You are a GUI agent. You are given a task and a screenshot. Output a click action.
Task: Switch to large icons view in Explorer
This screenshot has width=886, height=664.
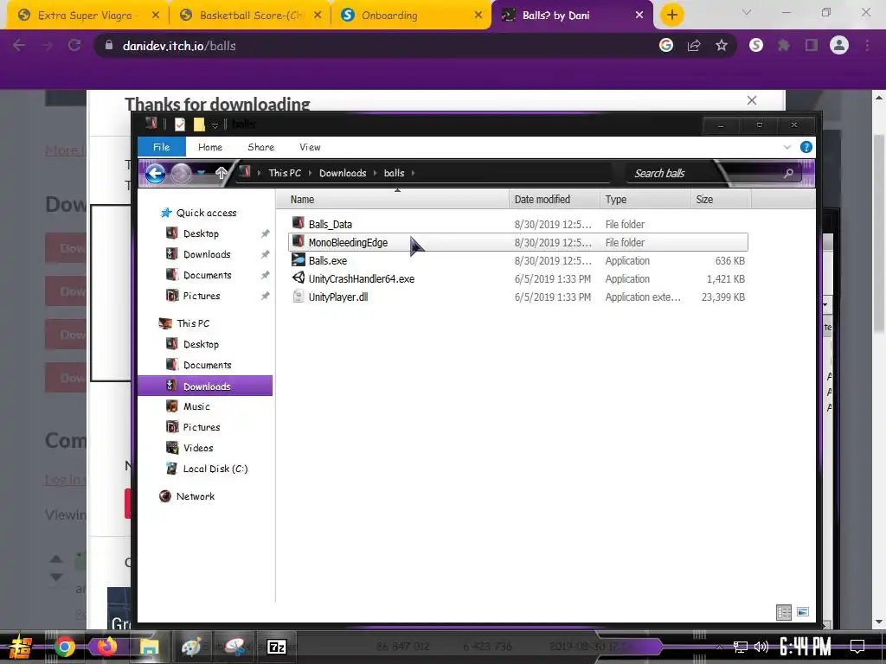pyautogui.click(x=803, y=612)
